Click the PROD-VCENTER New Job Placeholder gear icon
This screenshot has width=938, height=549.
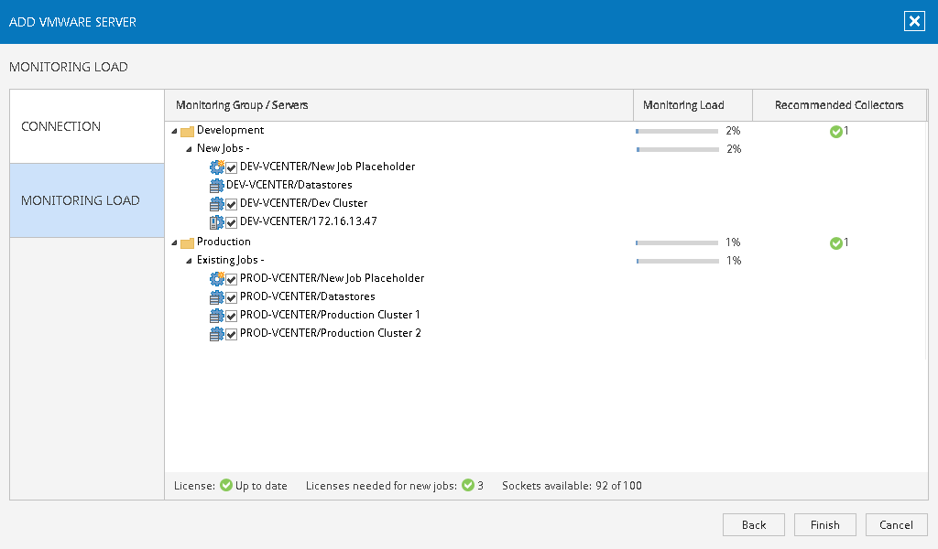click(x=217, y=278)
